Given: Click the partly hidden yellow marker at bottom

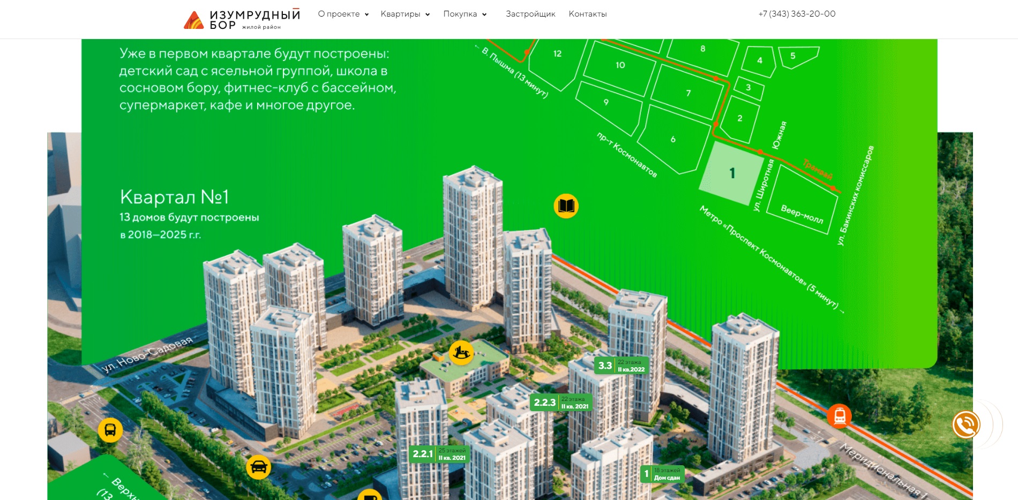Looking at the screenshot, I should [x=369, y=495].
